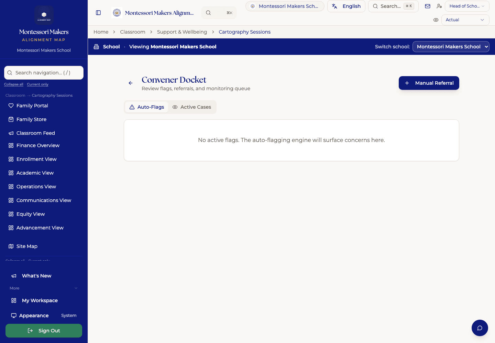The image size is (495, 343).
Task: Open Enrollment View dashboard
Action: click(44, 159)
